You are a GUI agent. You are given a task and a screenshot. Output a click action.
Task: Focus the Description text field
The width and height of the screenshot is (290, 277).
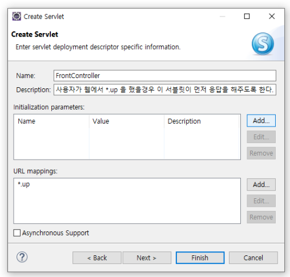coord(165,89)
